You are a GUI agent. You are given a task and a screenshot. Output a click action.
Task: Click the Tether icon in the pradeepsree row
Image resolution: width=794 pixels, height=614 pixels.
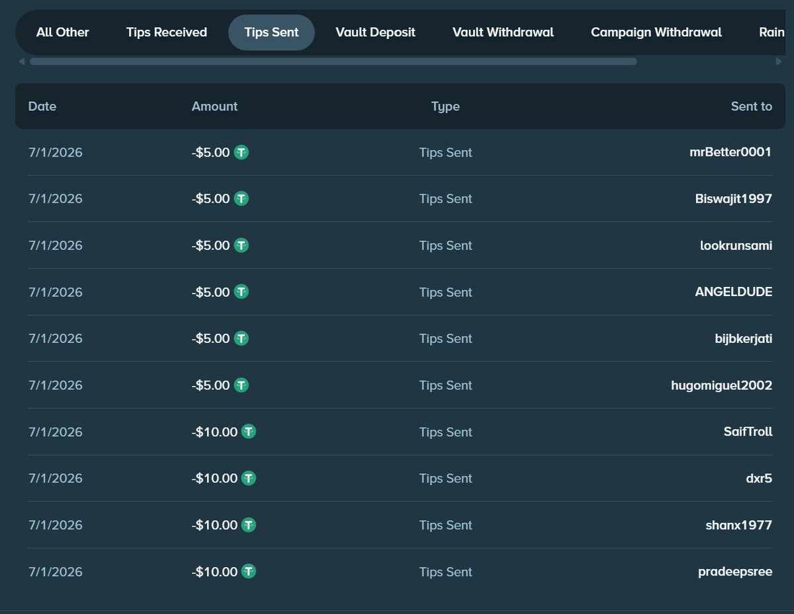249,571
